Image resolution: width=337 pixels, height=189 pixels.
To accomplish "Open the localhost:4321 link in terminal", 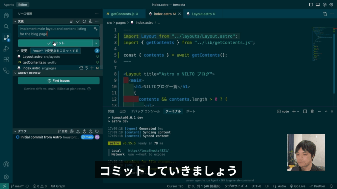I will coord(148,151).
